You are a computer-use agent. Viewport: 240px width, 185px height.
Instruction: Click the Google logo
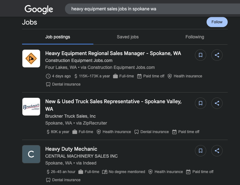pos(38,9)
